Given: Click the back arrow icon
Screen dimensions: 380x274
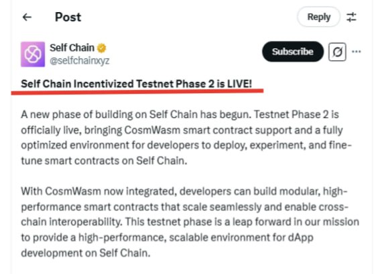Looking at the screenshot, I should [x=27, y=17].
